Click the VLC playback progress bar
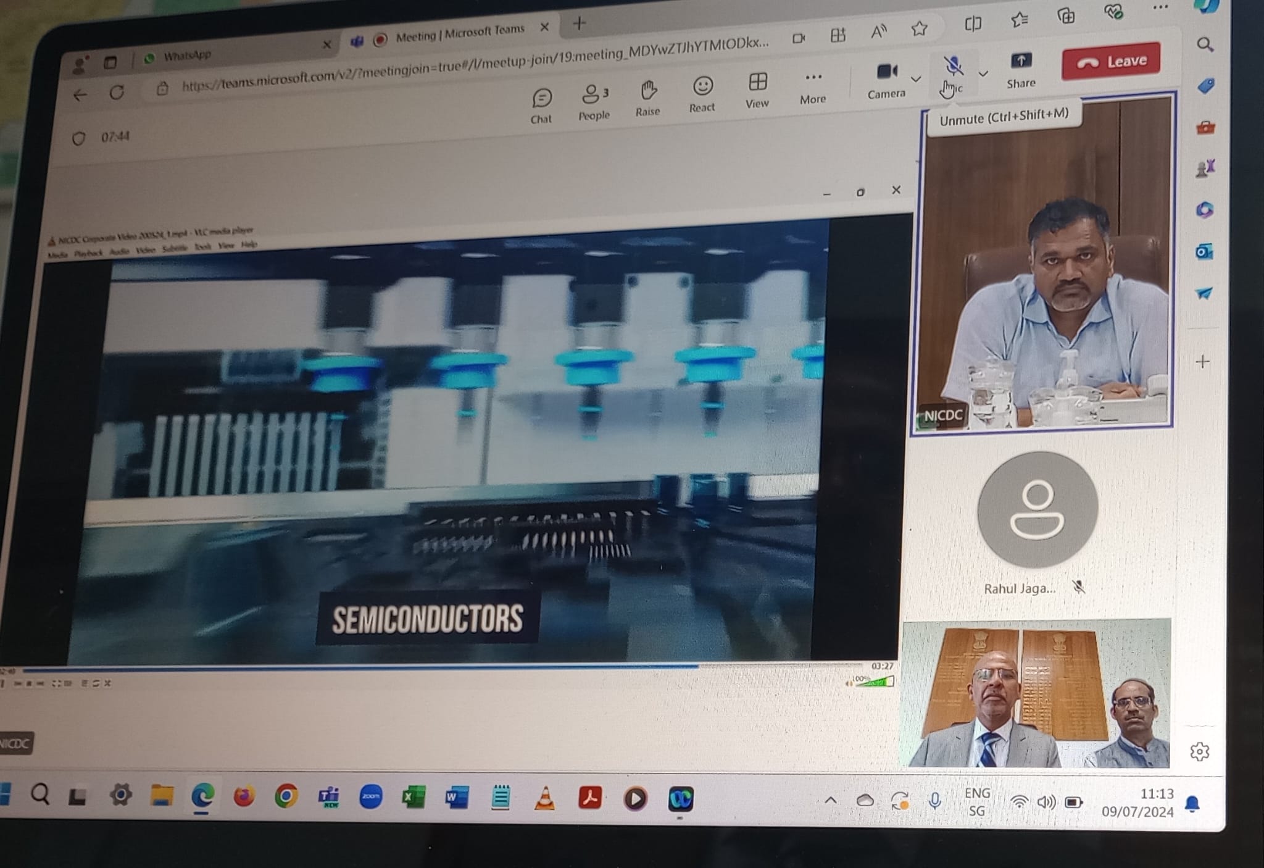 (x=432, y=668)
